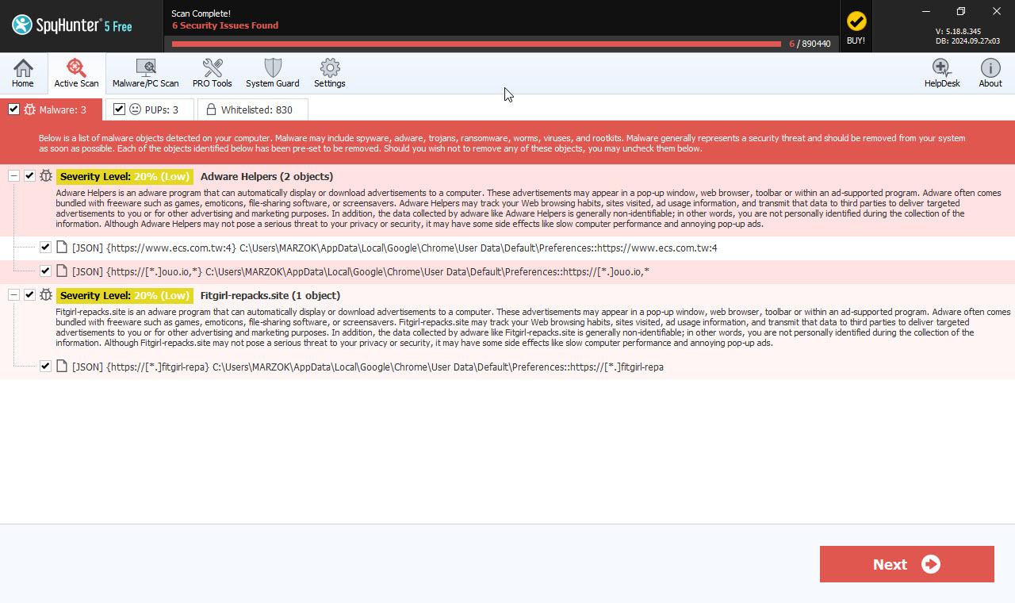Click version number V: 5.18.8.345

958,32
